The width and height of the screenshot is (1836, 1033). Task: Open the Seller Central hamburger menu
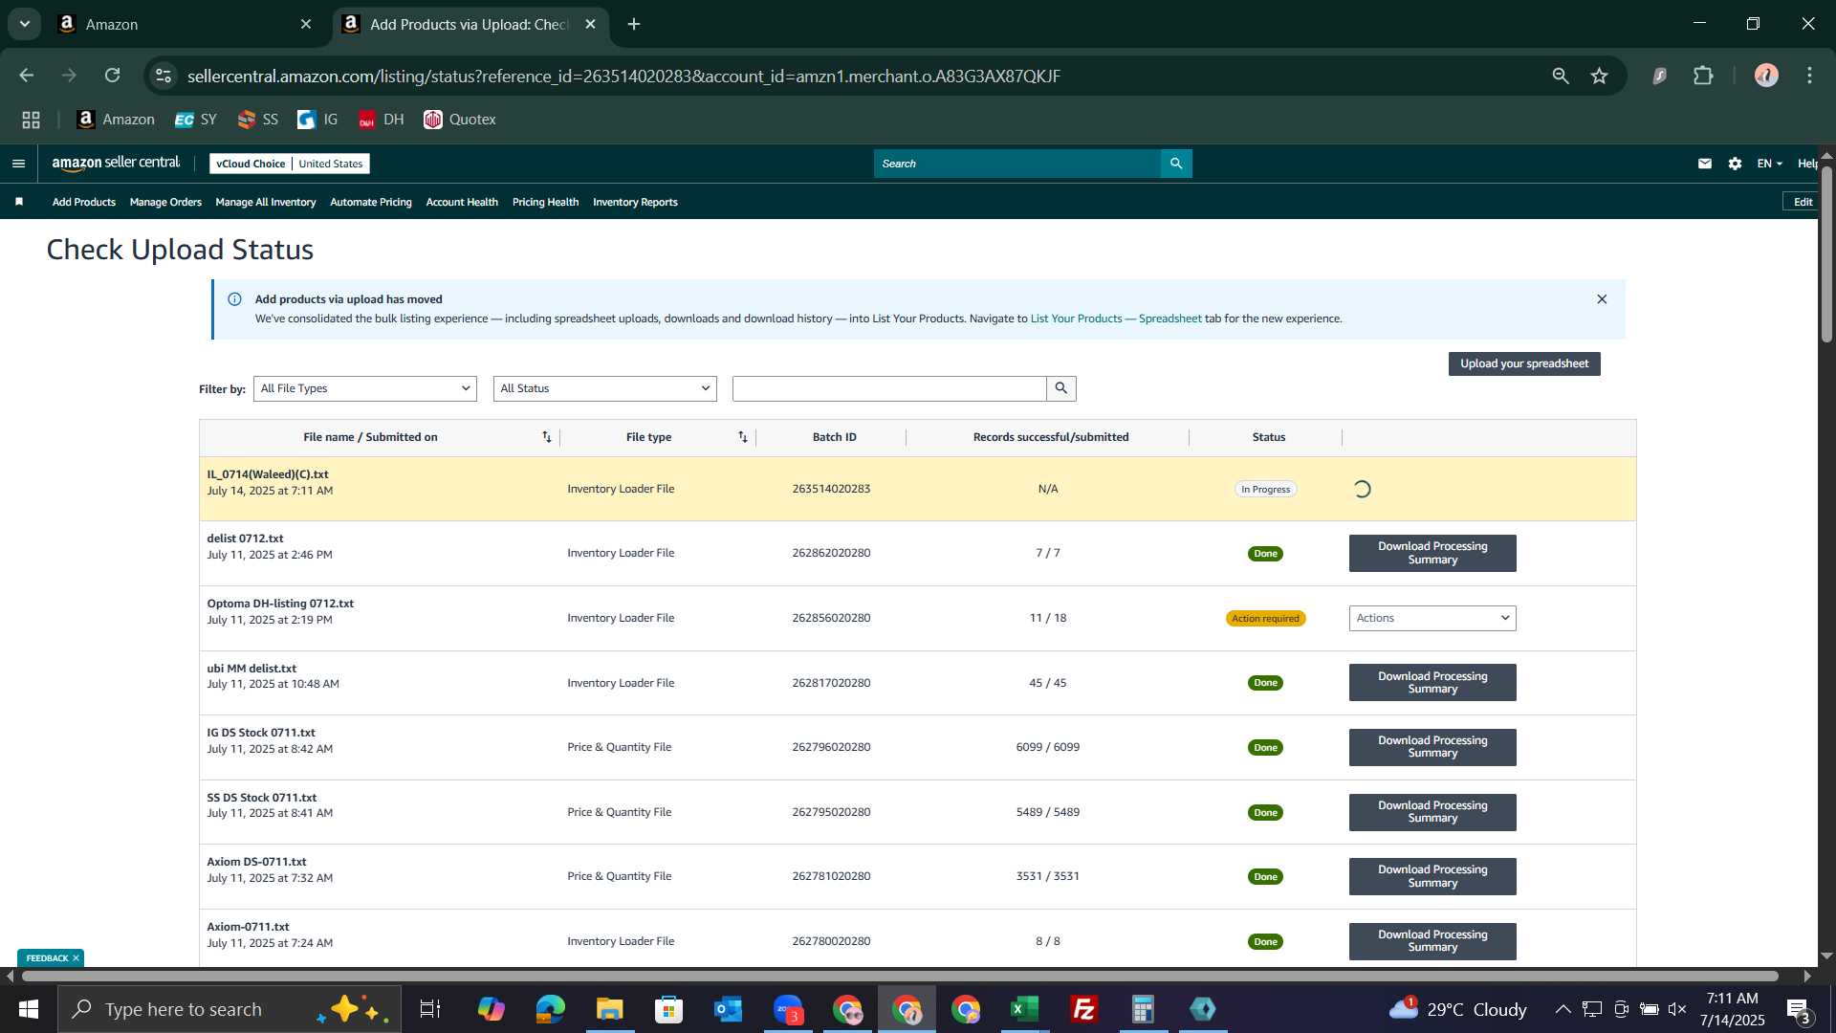coord(18,164)
